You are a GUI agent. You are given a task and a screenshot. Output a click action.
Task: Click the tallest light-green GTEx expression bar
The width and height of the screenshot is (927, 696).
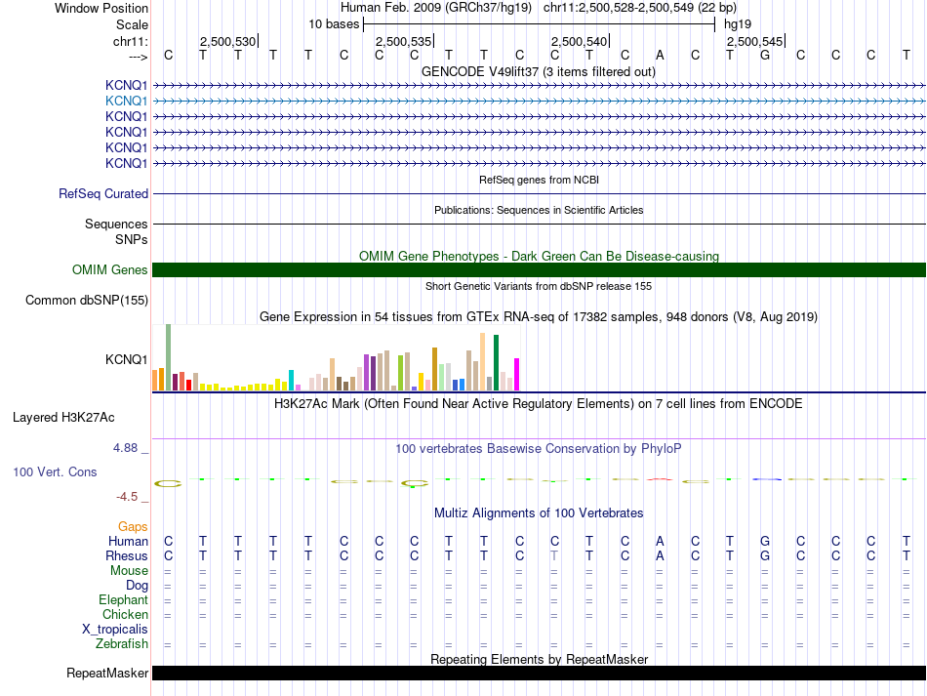click(168, 357)
